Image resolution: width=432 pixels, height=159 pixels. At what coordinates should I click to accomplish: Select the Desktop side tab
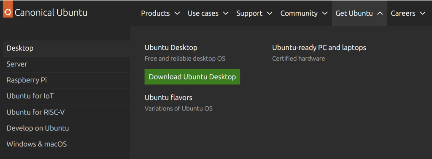point(66,48)
